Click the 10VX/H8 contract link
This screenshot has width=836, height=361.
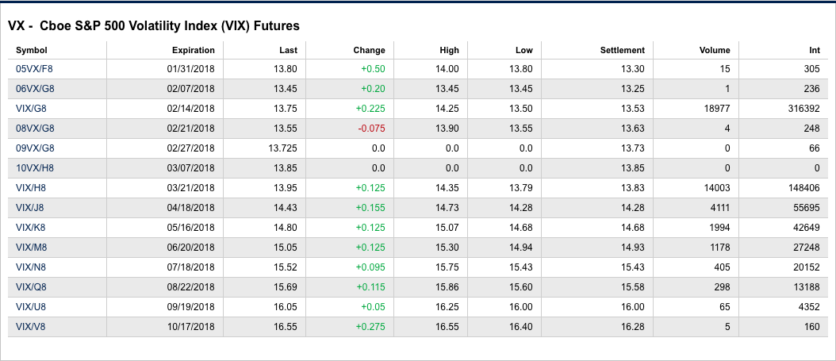[x=35, y=168]
